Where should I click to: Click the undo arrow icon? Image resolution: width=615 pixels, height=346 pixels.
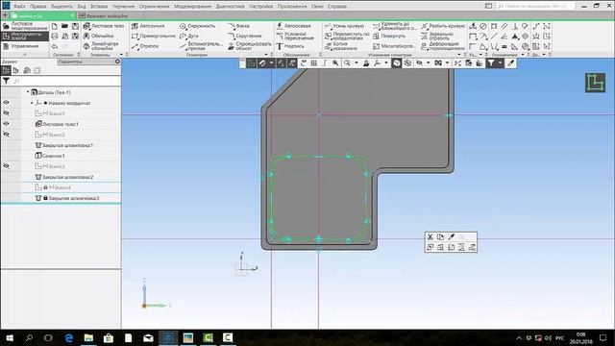pos(55,47)
